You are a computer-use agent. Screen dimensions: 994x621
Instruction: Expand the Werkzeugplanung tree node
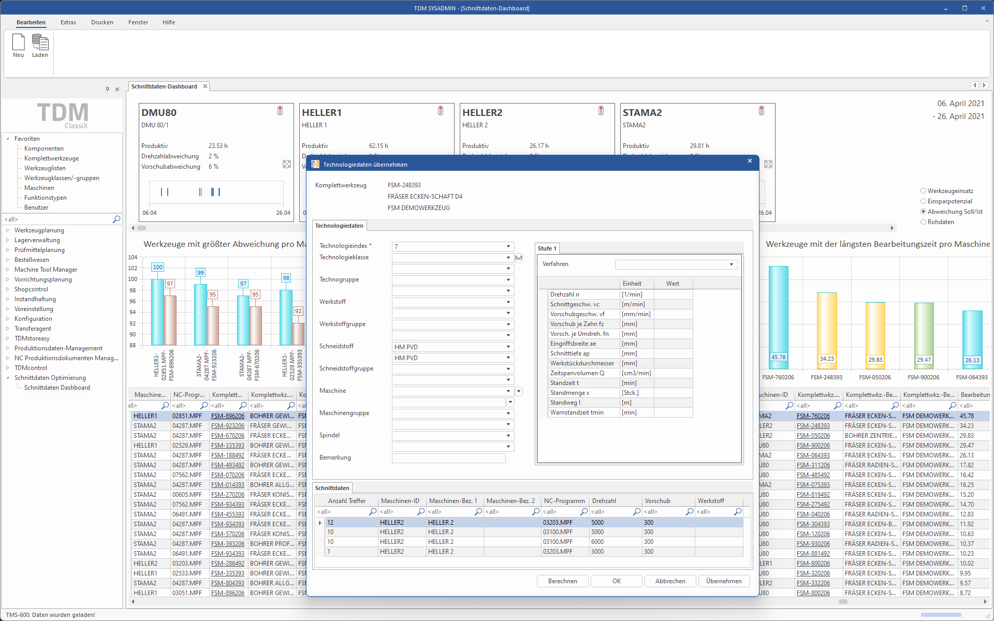point(8,230)
